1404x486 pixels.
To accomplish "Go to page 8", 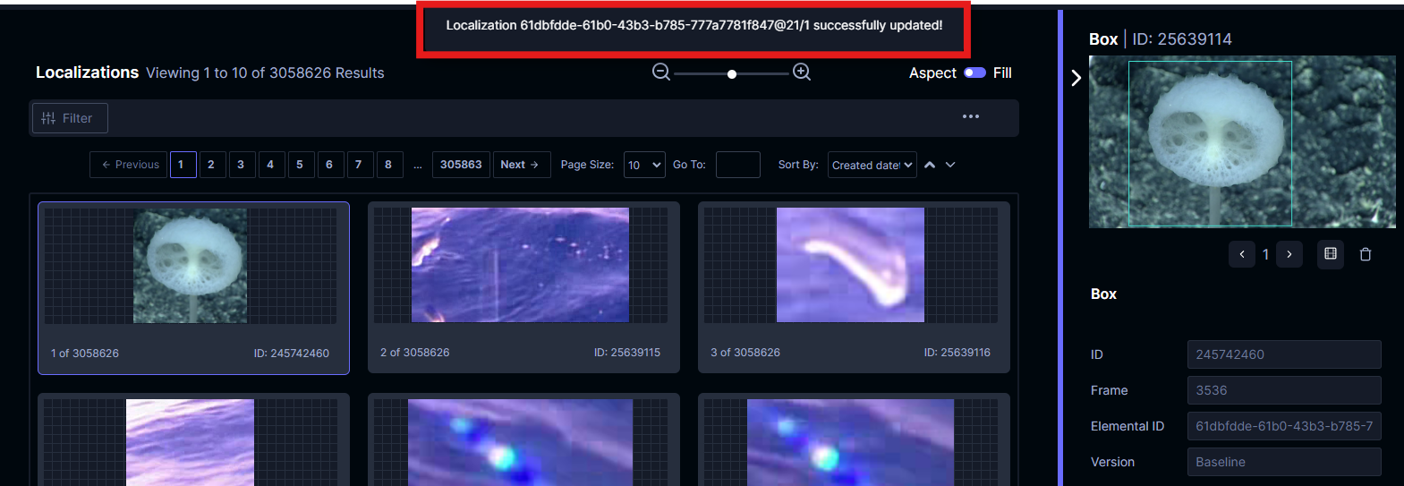I will (389, 165).
